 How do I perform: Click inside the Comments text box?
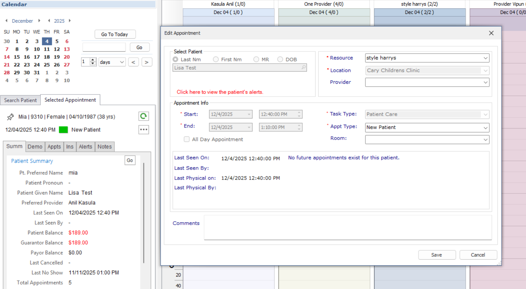coord(348,227)
